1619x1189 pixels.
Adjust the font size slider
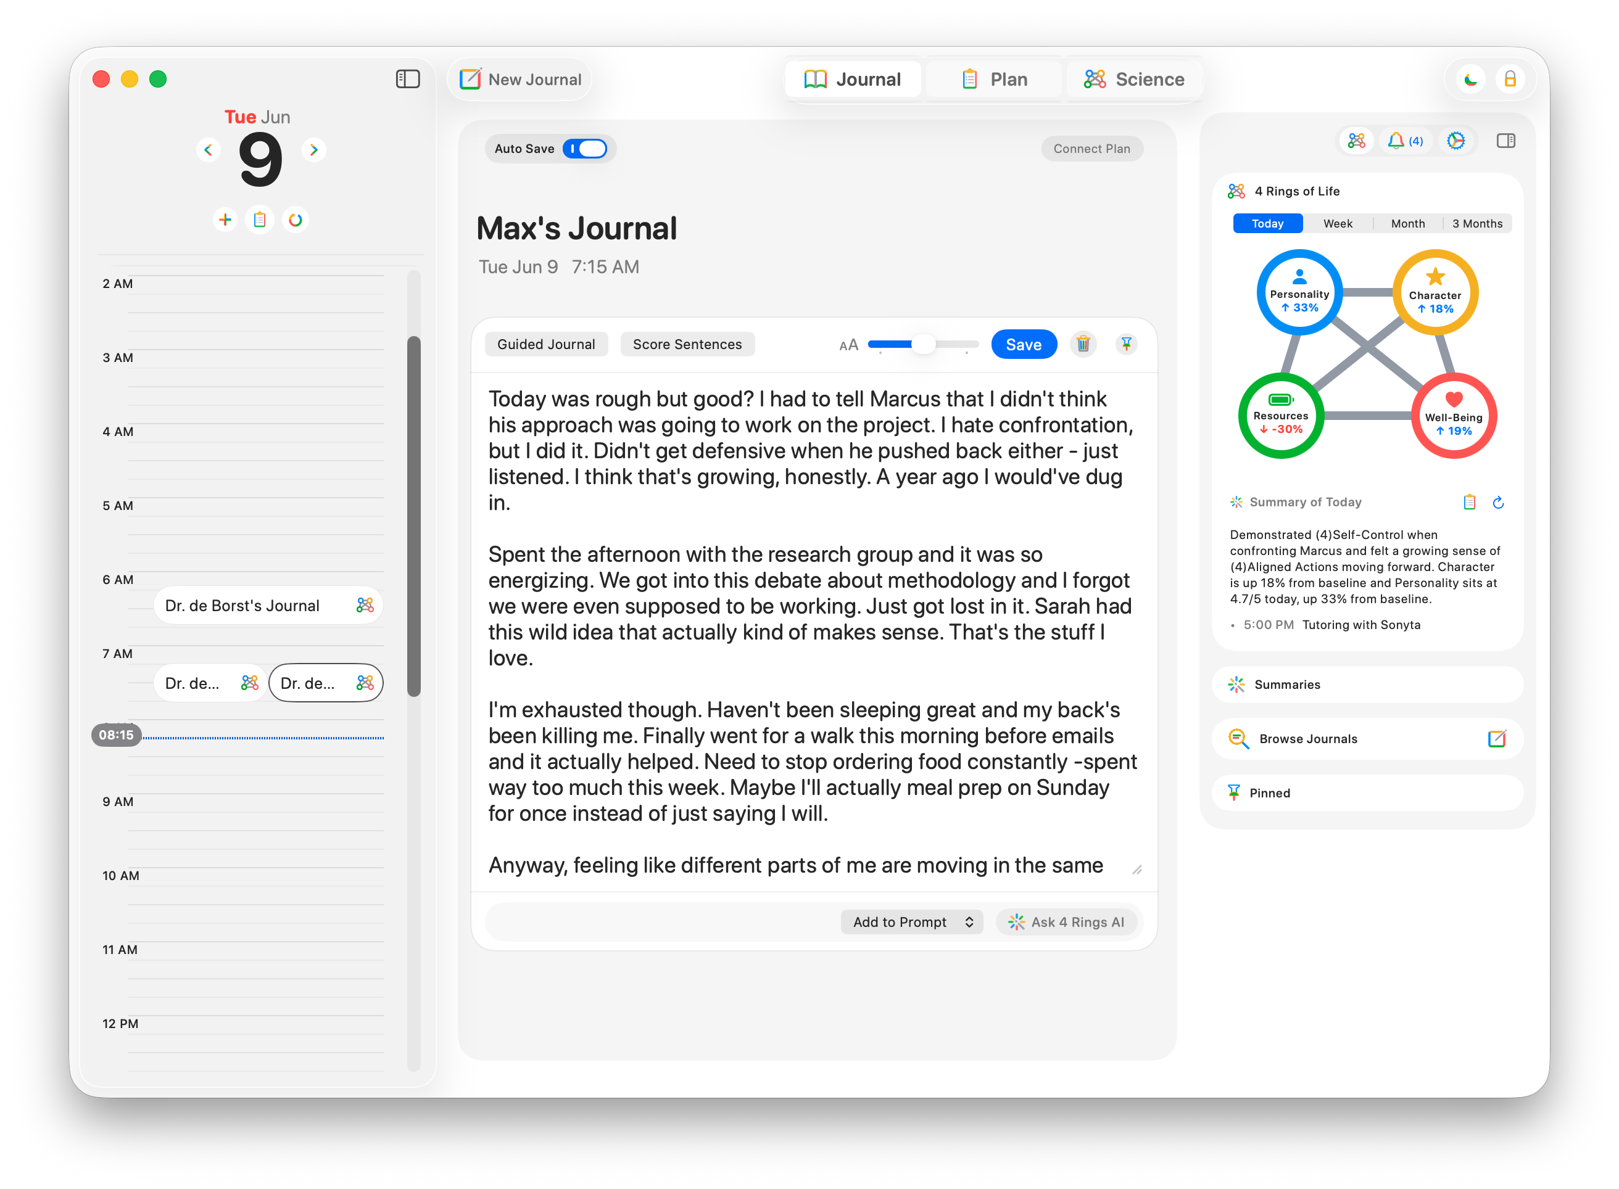tap(923, 344)
